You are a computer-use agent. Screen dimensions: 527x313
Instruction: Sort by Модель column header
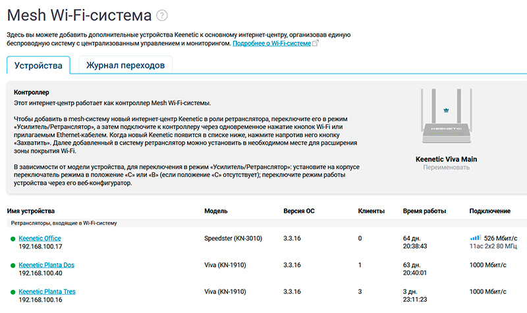[x=216, y=211]
